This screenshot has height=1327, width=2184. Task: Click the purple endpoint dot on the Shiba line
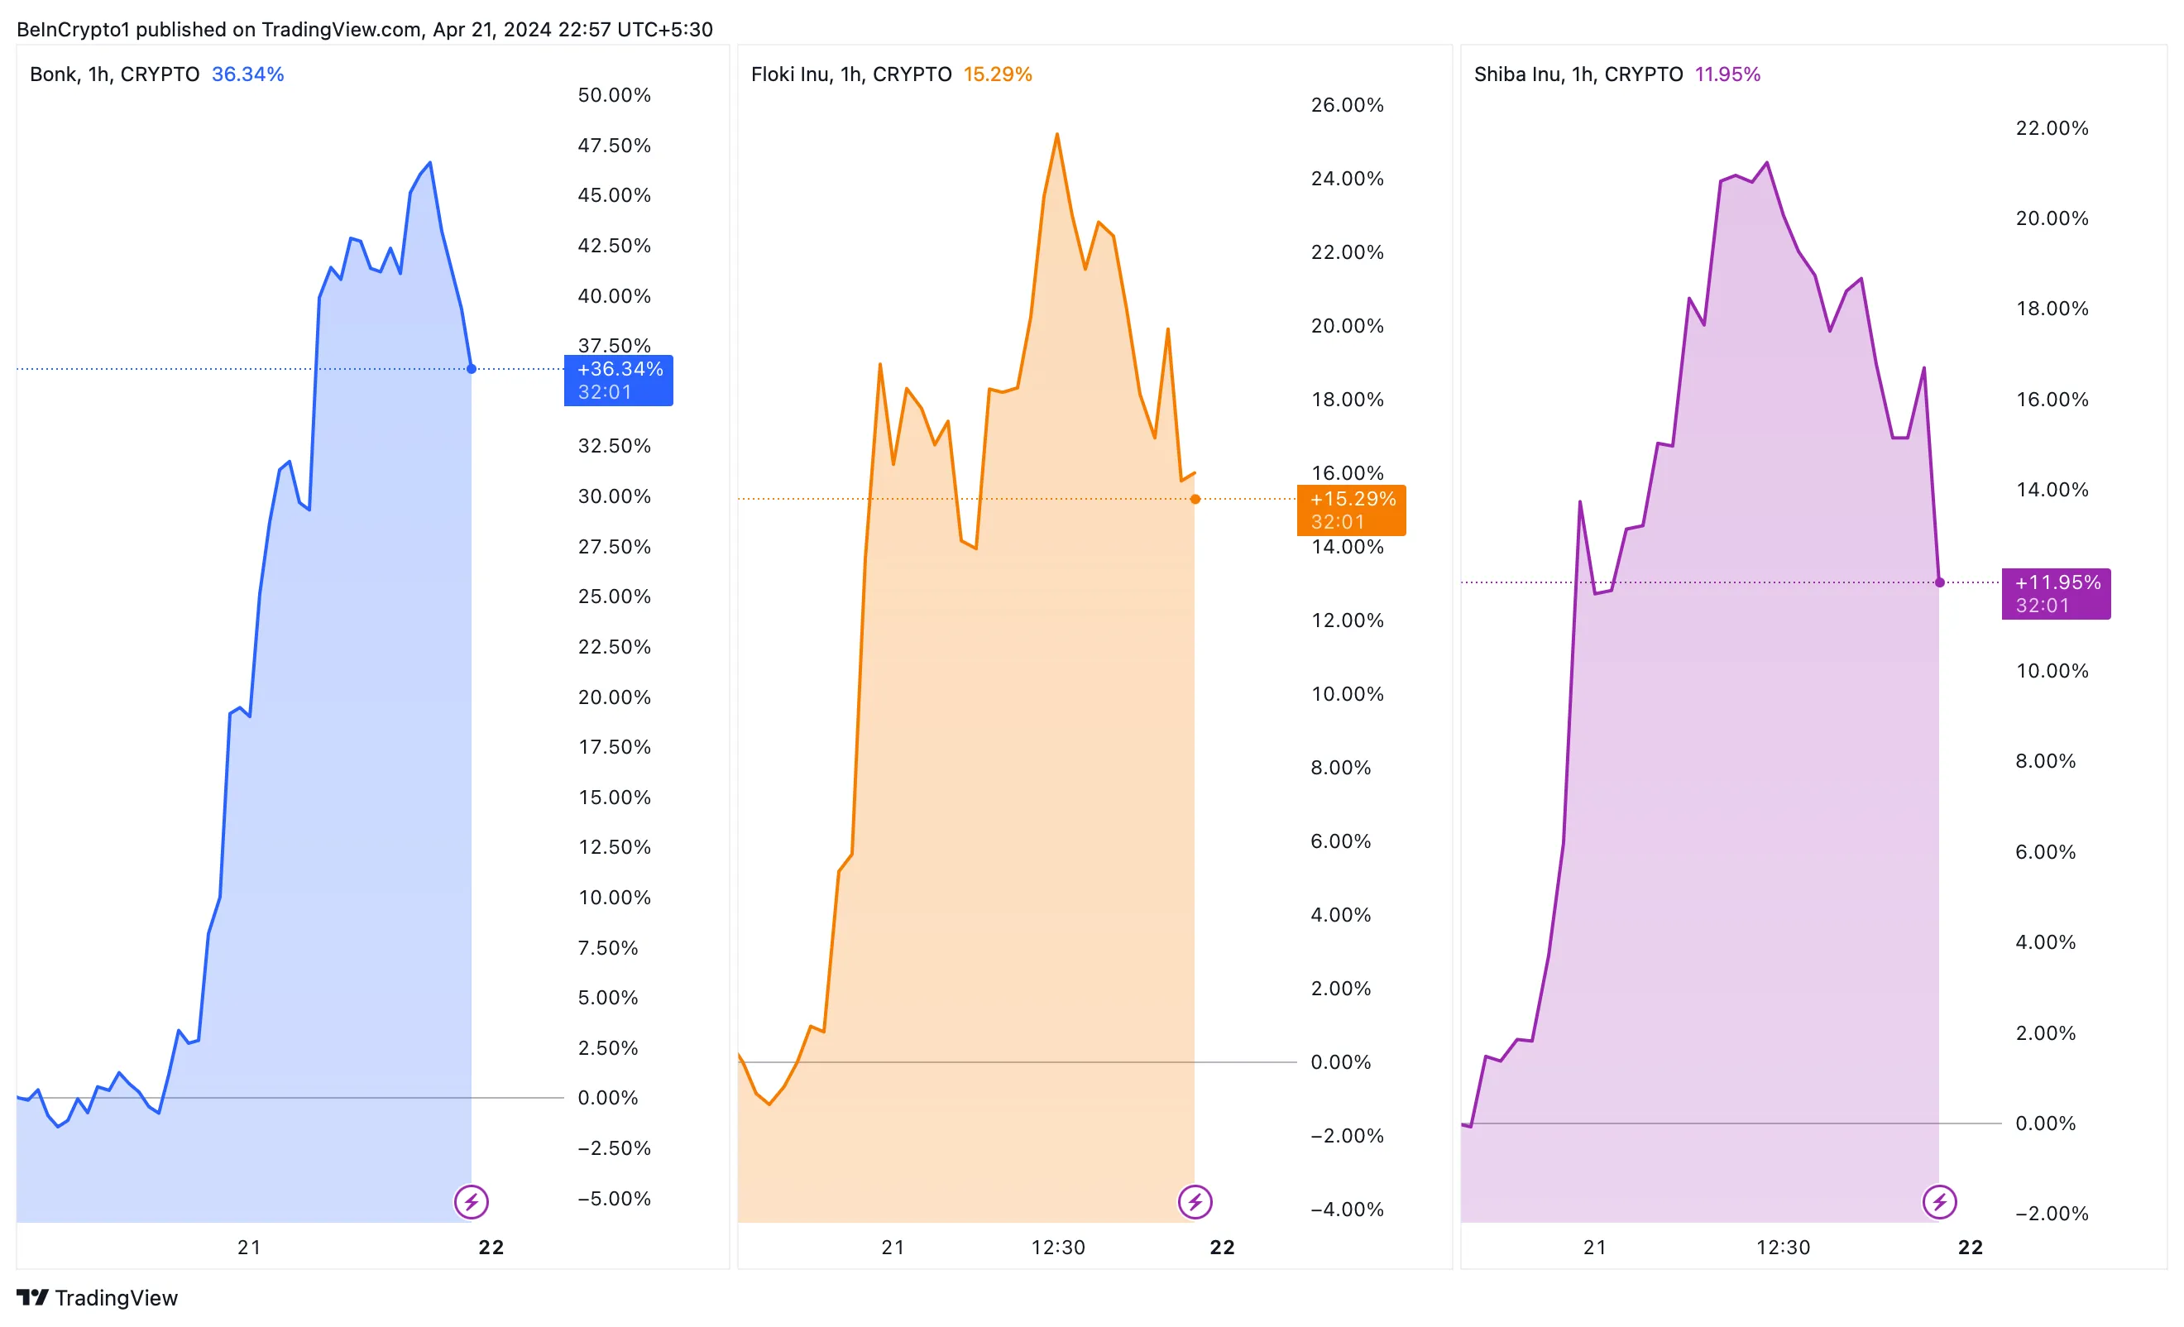coord(1939,582)
